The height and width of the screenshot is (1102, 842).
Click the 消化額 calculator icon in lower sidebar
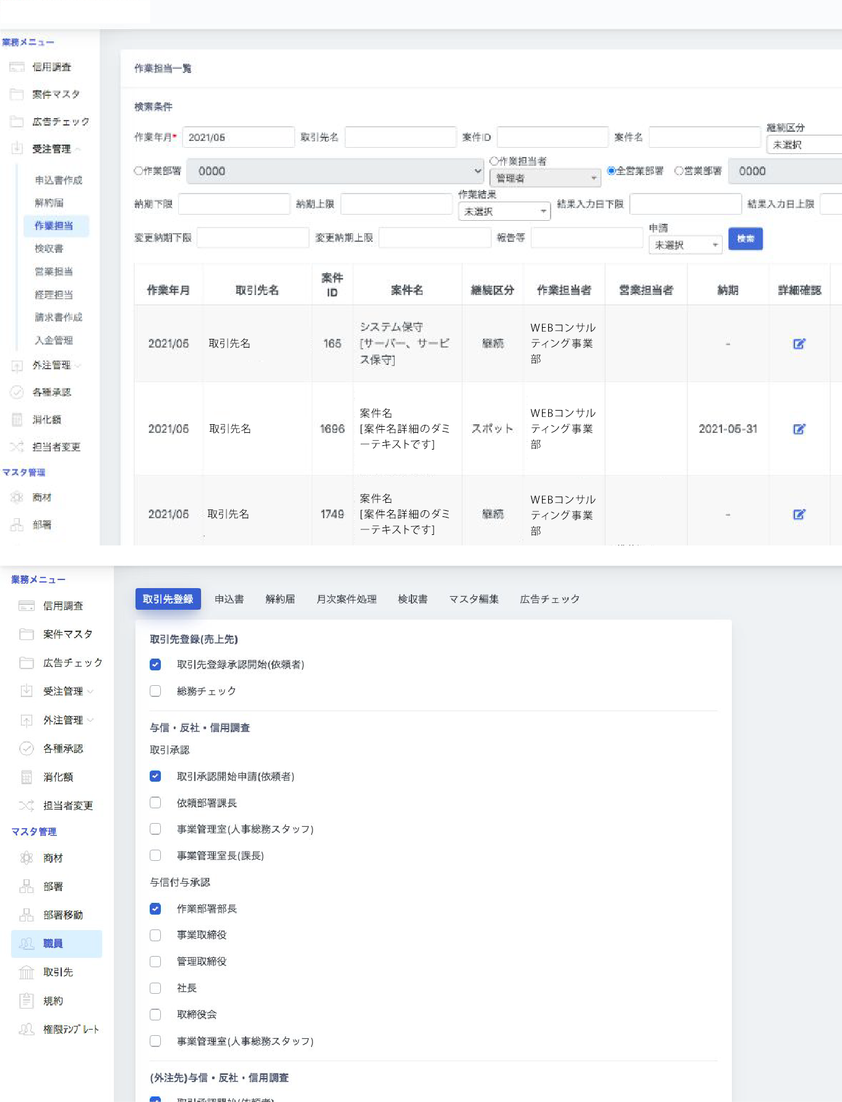click(27, 777)
